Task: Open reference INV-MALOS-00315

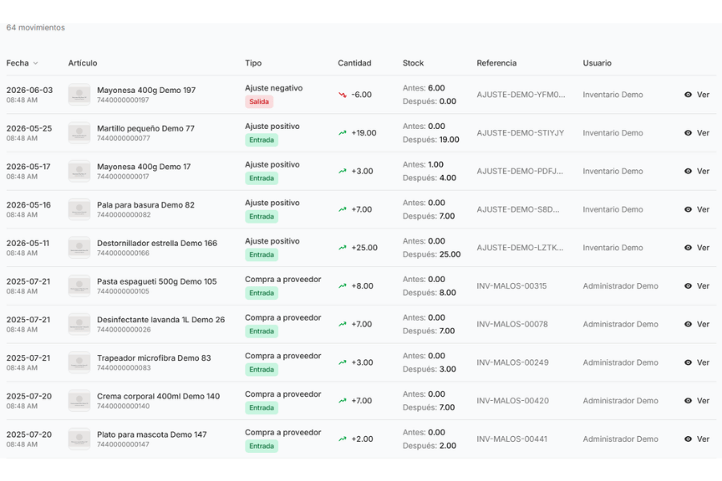Action: coord(512,286)
